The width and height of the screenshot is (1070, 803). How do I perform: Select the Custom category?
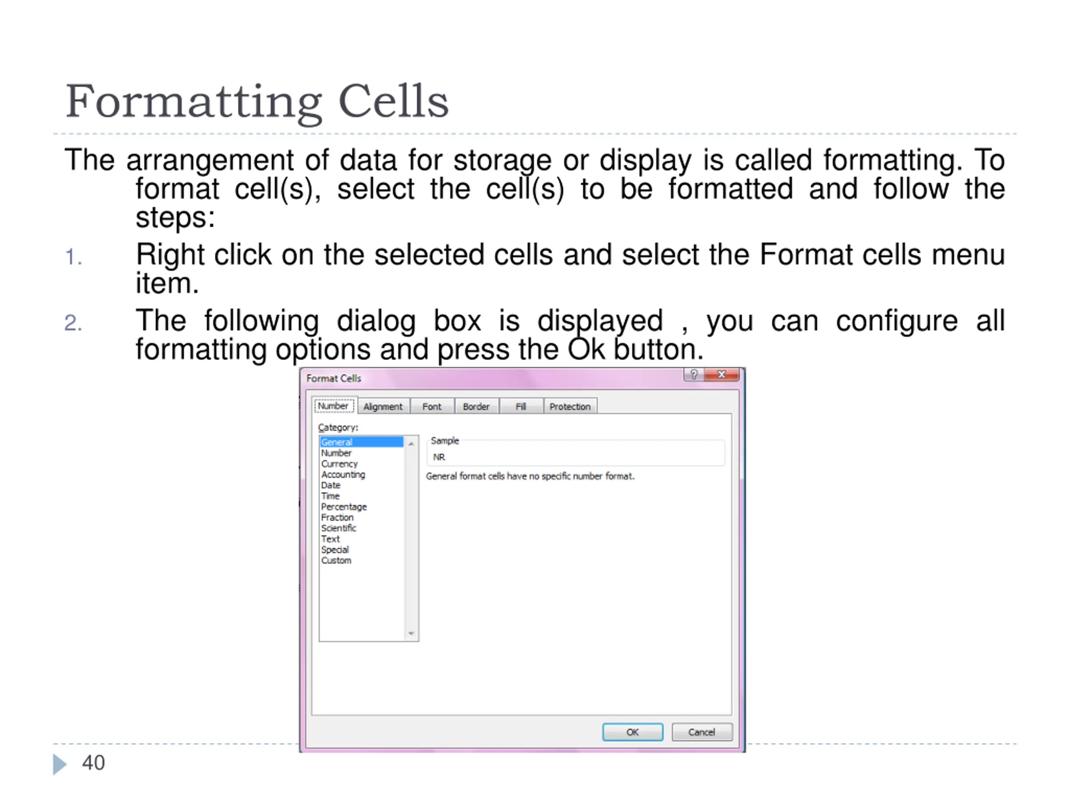coord(336,560)
